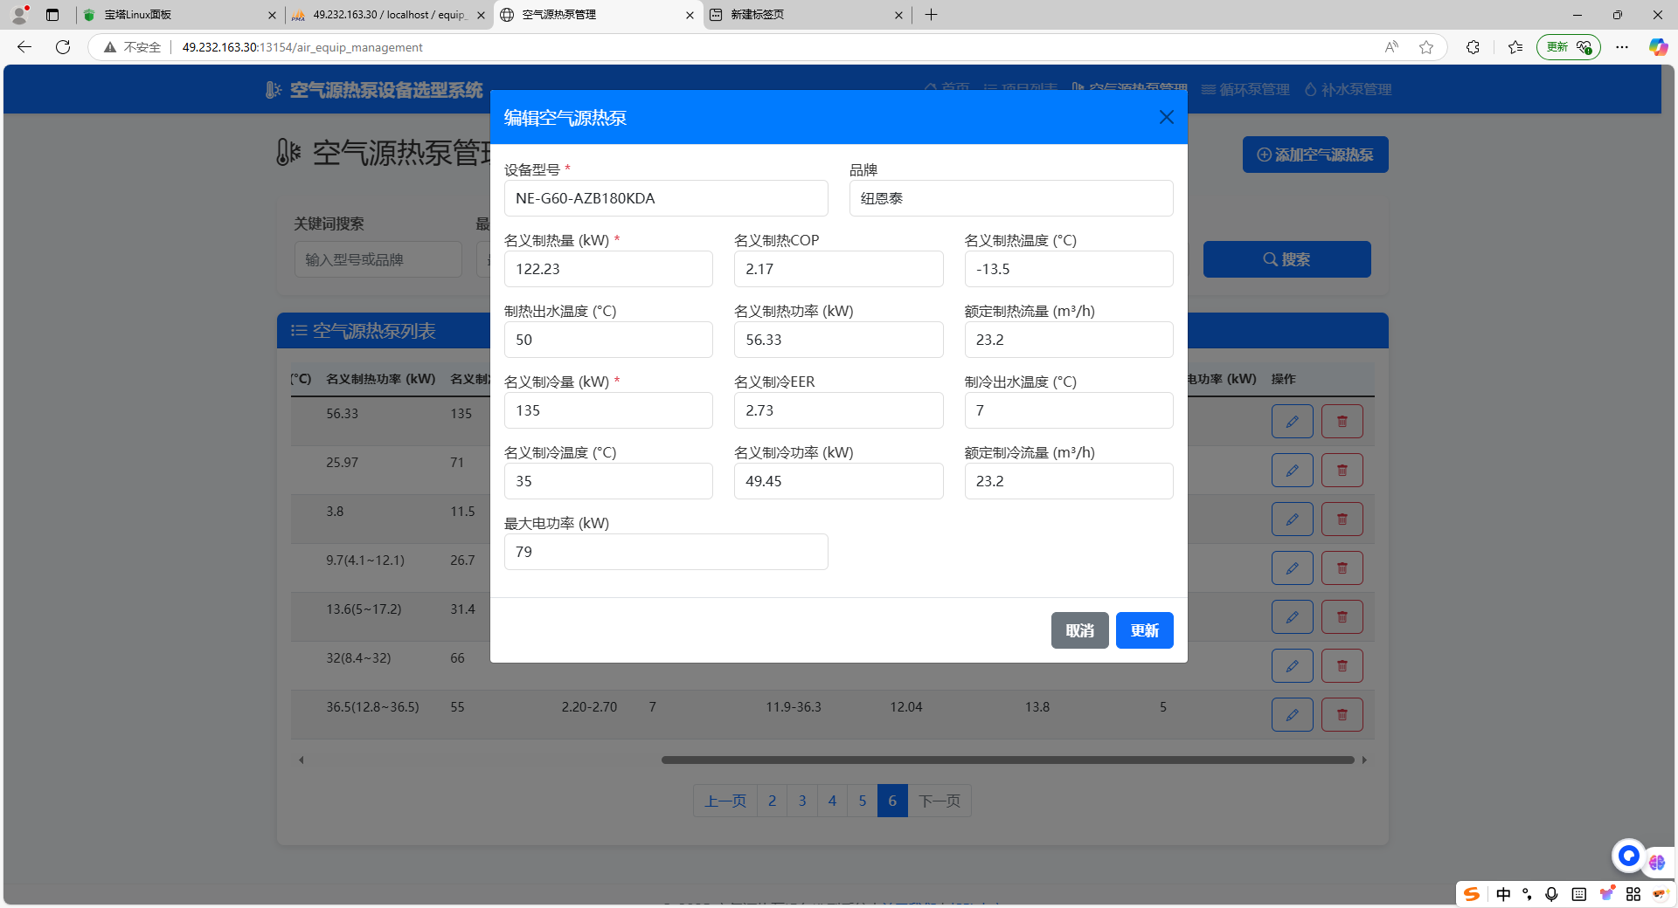Click the 品牌 input field

(x=1011, y=198)
